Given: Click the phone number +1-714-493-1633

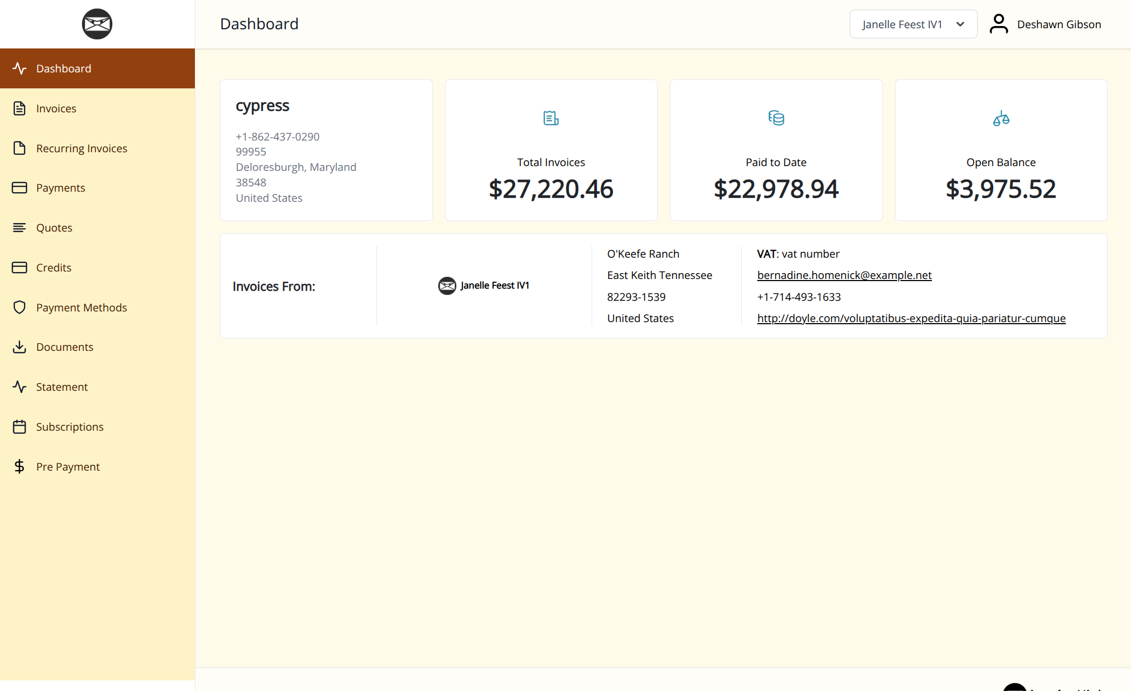Looking at the screenshot, I should coord(799,297).
